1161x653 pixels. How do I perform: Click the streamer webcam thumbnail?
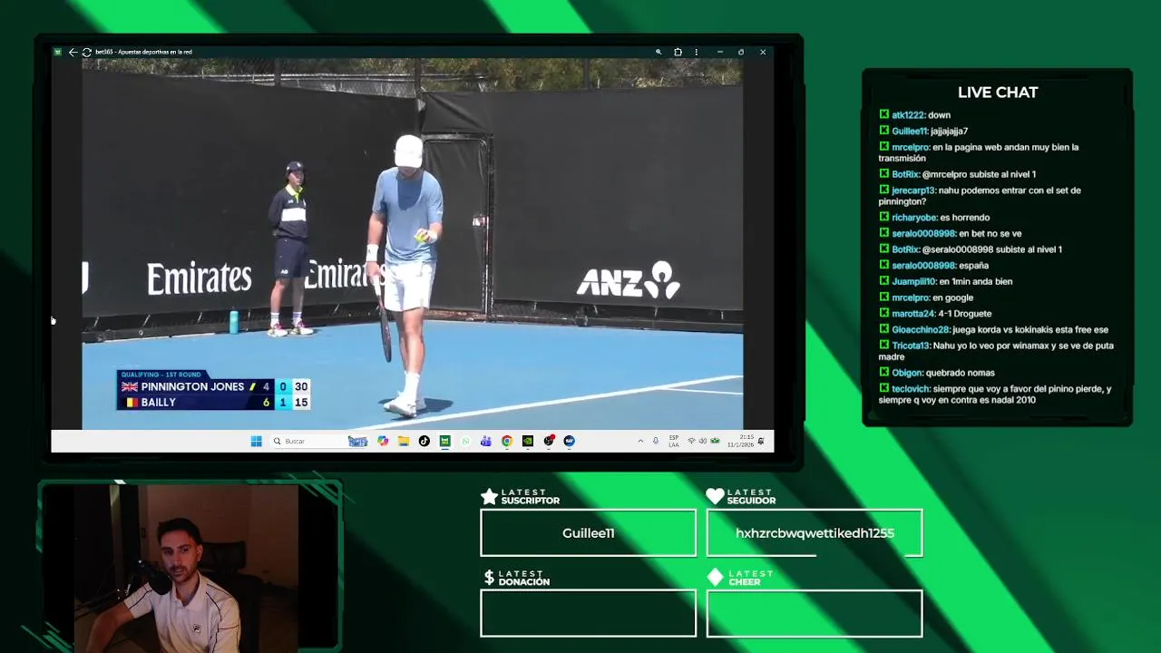(189, 567)
